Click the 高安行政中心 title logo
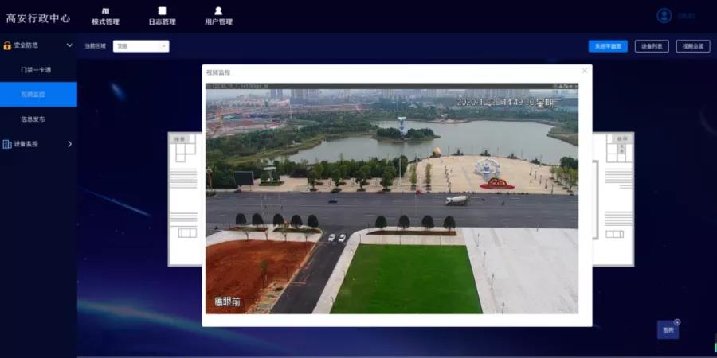This screenshot has height=358, width=717. pyautogui.click(x=38, y=18)
